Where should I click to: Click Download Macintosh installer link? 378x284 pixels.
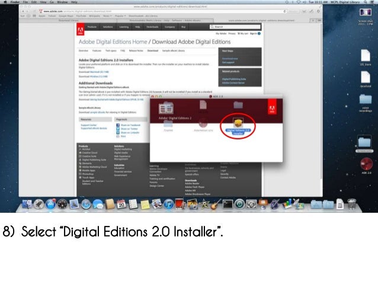click(100, 72)
